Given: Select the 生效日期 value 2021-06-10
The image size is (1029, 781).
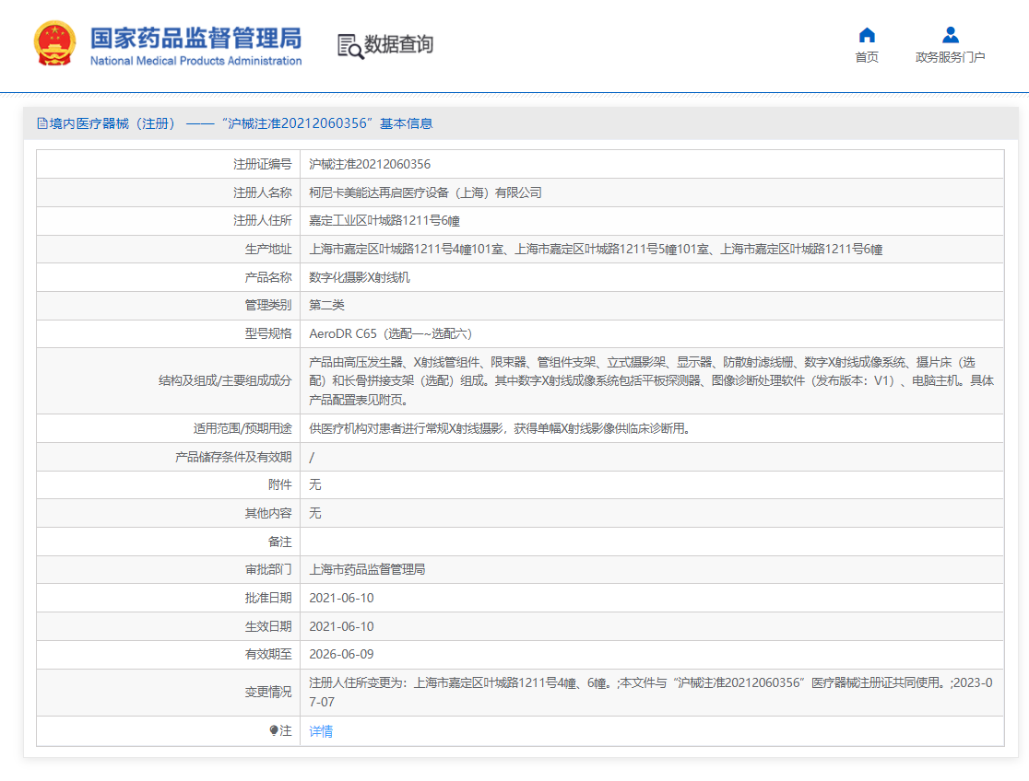Looking at the screenshot, I should [341, 627].
